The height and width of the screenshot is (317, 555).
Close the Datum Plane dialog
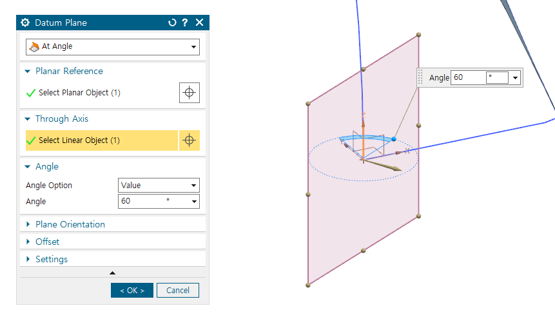tap(199, 23)
